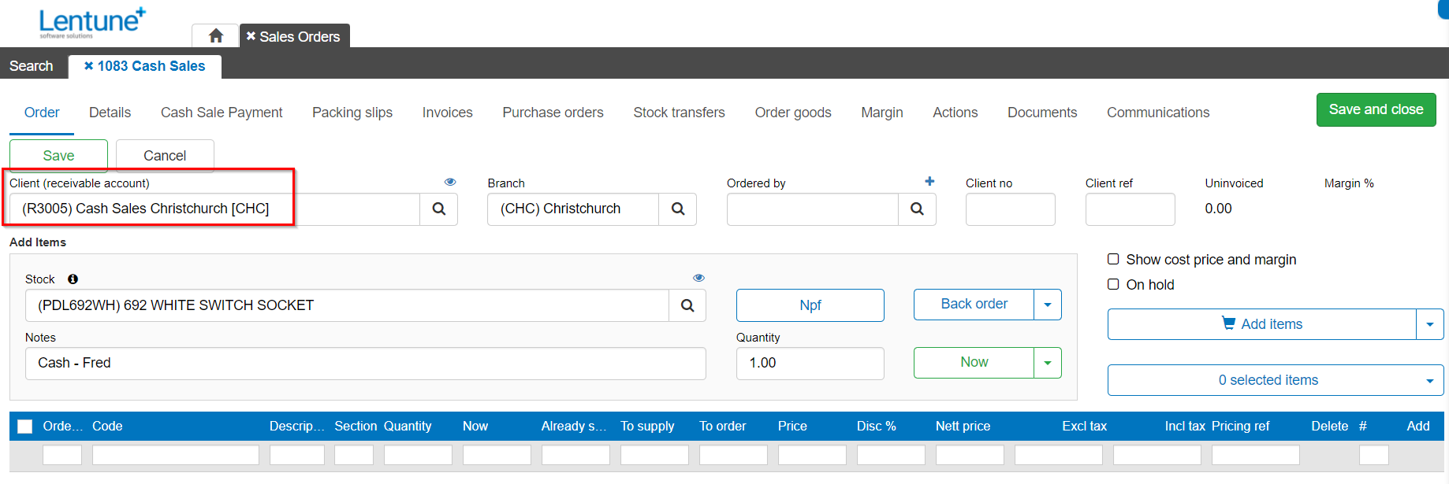Click Save and close button
Image resolution: width=1449 pixels, height=484 pixels.
pos(1376,109)
